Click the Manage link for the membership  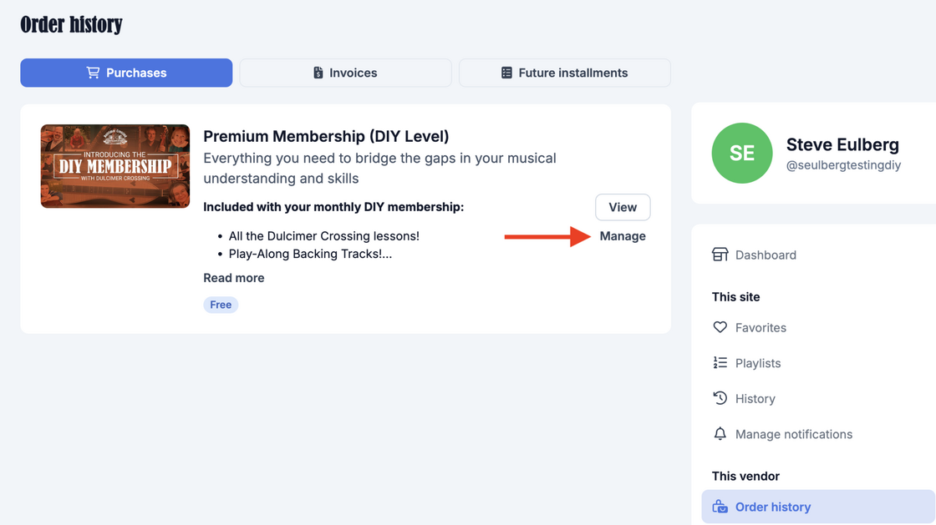[623, 236]
